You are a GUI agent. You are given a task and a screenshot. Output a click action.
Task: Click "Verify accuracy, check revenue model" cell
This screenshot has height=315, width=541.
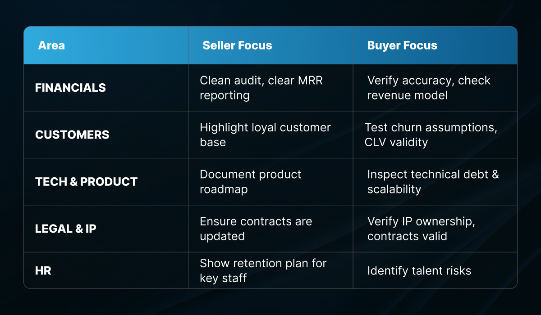(x=428, y=88)
